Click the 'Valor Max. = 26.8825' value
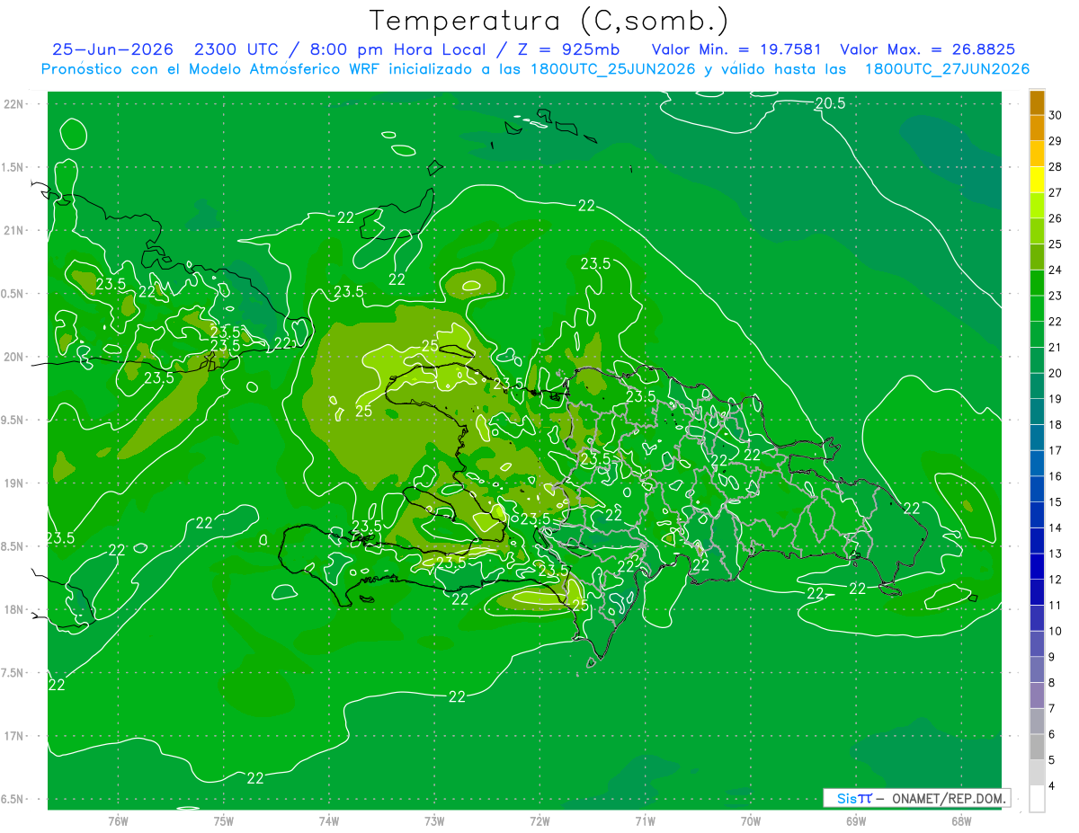Image resolution: width=1079 pixels, height=833 pixels. [x=928, y=49]
